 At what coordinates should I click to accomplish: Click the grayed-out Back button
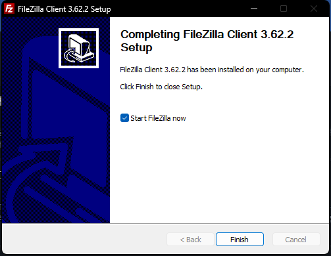click(190, 240)
